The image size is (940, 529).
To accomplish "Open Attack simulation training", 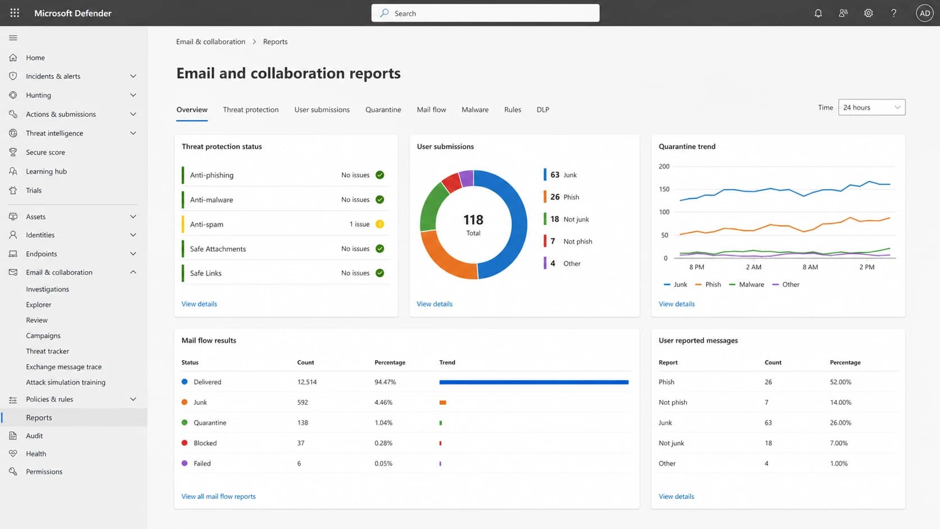I will [x=65, y=382].
